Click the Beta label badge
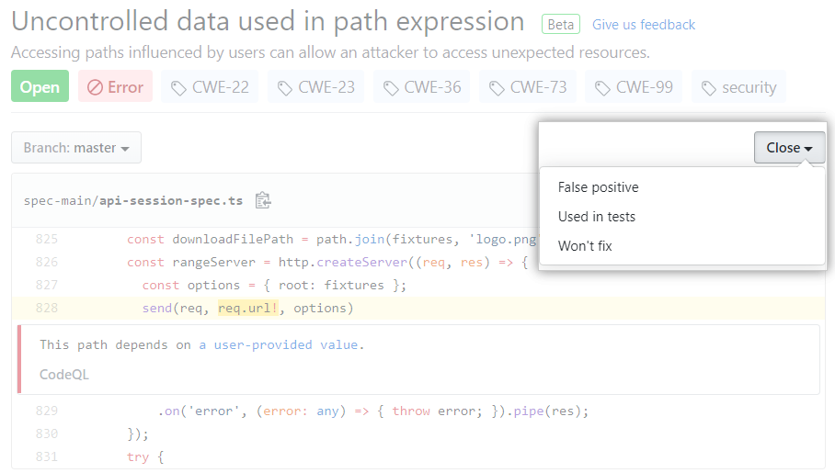835x473 pixels. (x=561, y=25)
